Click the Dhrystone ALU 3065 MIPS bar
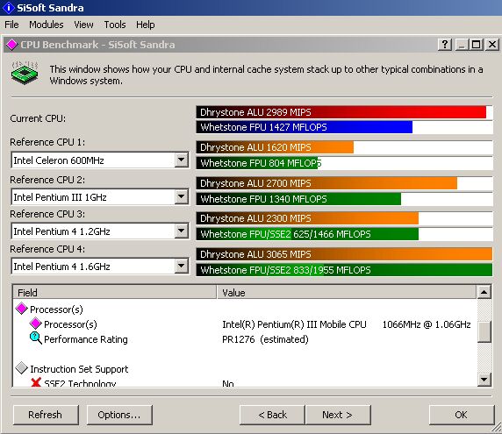 click(x=344, y=254)
